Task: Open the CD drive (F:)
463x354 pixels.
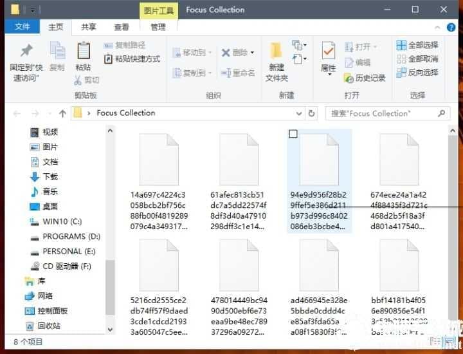Action: [60, 266]
